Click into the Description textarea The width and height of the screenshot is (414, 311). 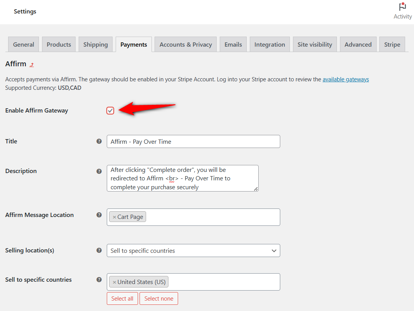[x=182, y=178]
